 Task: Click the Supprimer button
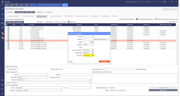[19, 22]
